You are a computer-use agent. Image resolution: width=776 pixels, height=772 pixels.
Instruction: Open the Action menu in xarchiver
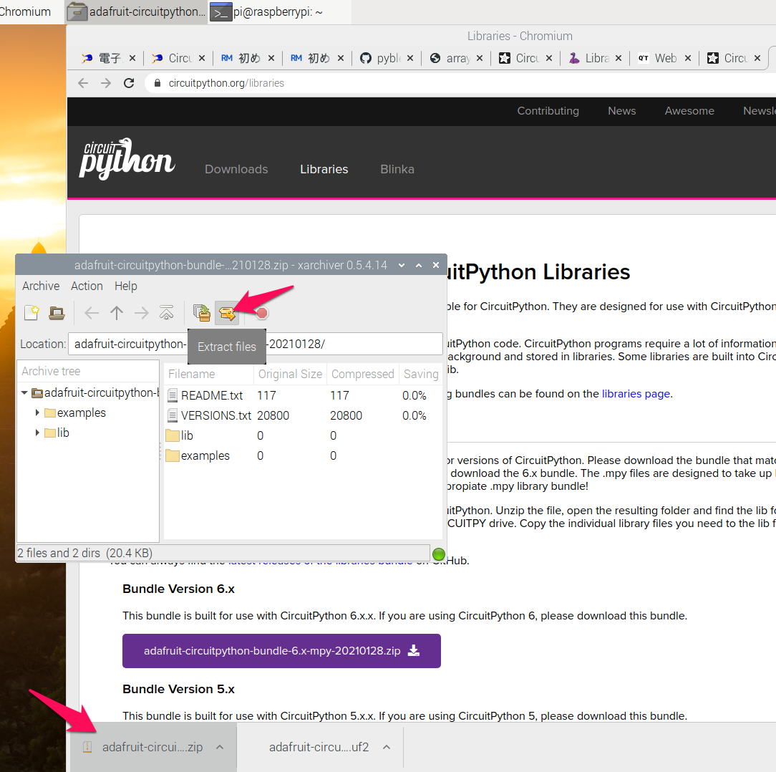[x=87, y=286]
